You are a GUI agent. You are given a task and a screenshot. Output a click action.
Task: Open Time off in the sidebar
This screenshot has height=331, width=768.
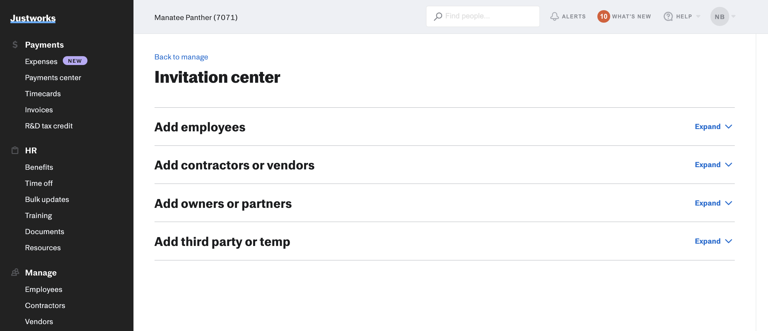pyautogui.click(x=39, y=183)
